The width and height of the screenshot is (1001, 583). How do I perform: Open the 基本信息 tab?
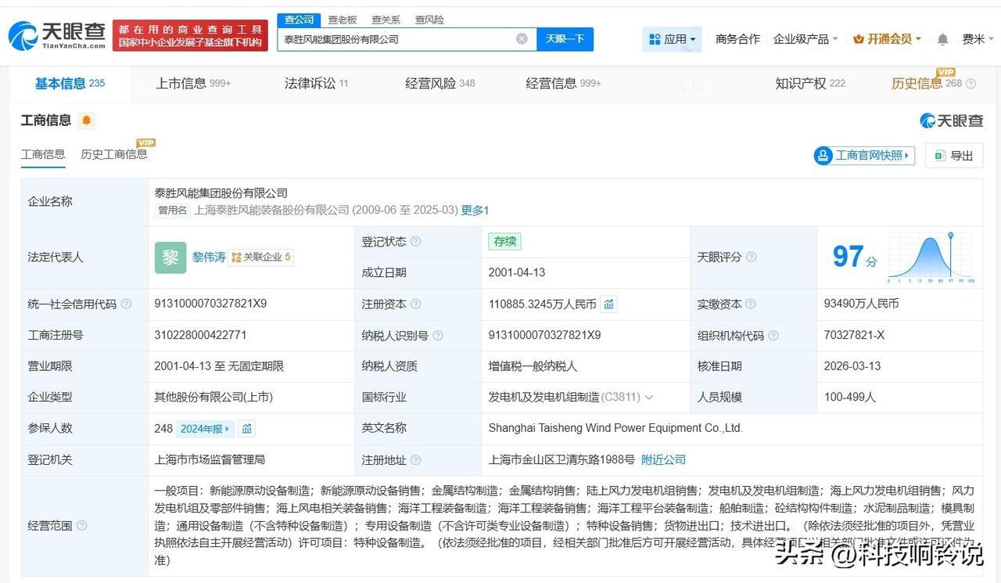[x=70, y=84]
